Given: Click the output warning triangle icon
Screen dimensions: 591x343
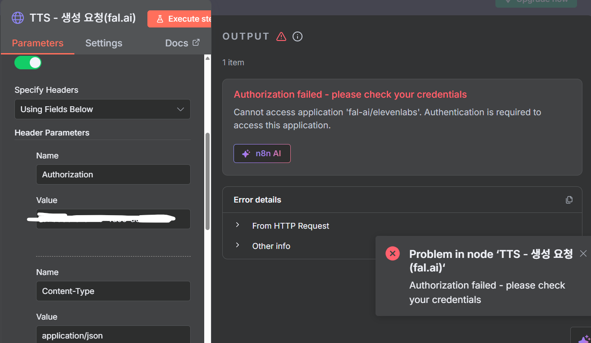Looking at the screenshot, I should [281, 36].
